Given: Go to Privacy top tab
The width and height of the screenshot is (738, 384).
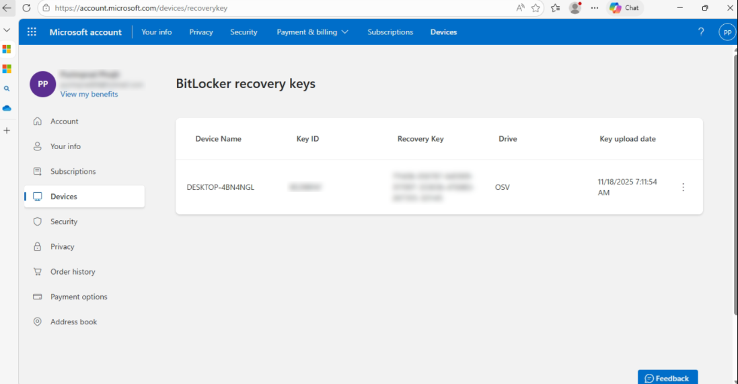Looking at the screenshot, I should click(201, 32).
